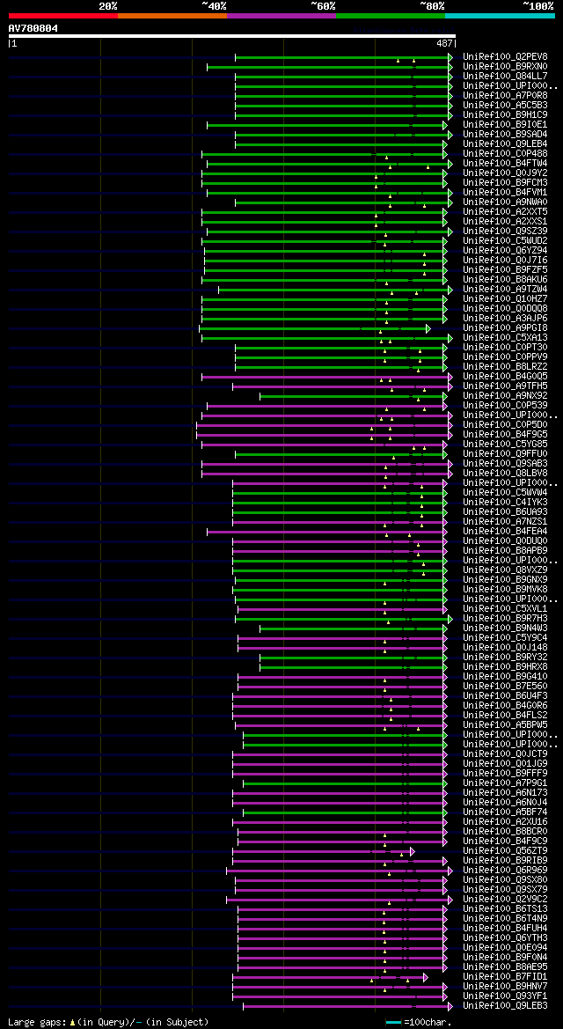563x1029 pixels.
Task: Click the purple alignment bar for B7FID1
Action: point(330,977)
